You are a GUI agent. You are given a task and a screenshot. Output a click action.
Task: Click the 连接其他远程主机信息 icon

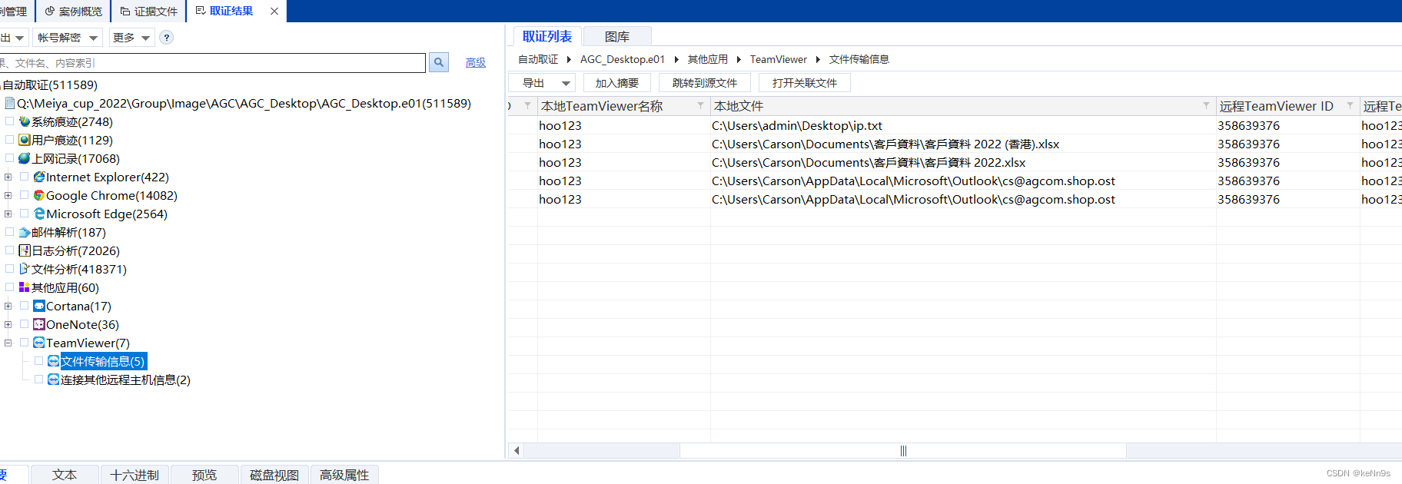click(x=54, y=380)
